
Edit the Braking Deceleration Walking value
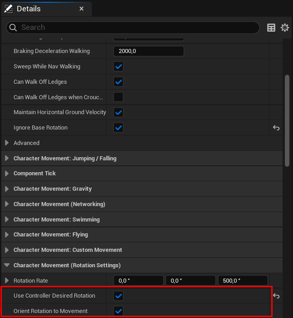(149, 51)
